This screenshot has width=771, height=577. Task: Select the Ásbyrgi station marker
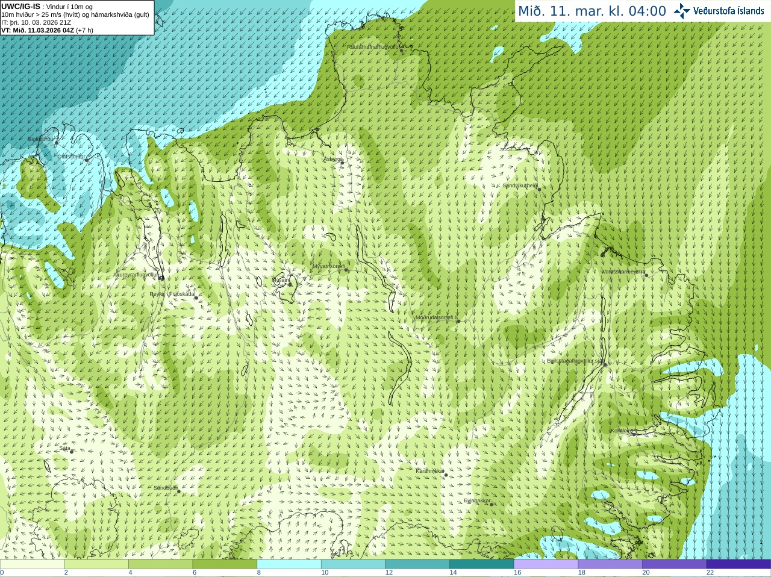point(342,163)
